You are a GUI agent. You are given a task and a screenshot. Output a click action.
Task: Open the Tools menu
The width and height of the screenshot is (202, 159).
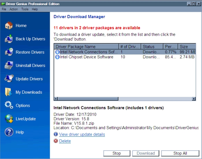(x=25, y=9)
